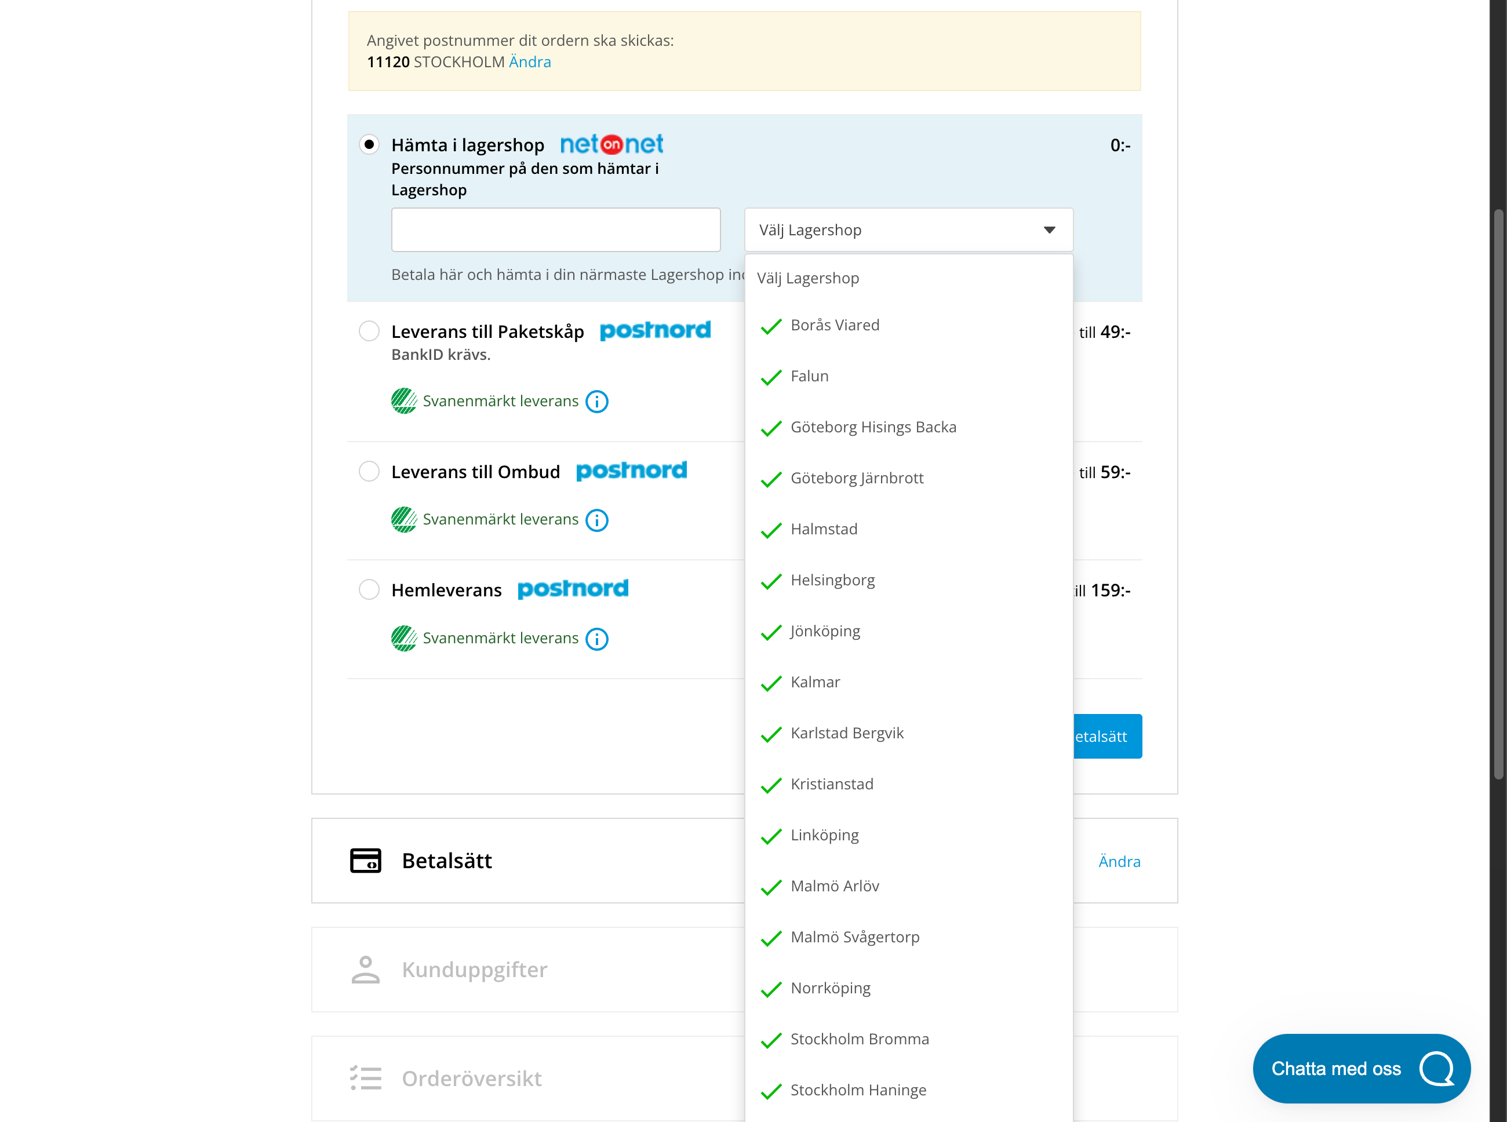Click the card icon beside Betalsätt
The image size is (1507, 1122).
(365, 861)
